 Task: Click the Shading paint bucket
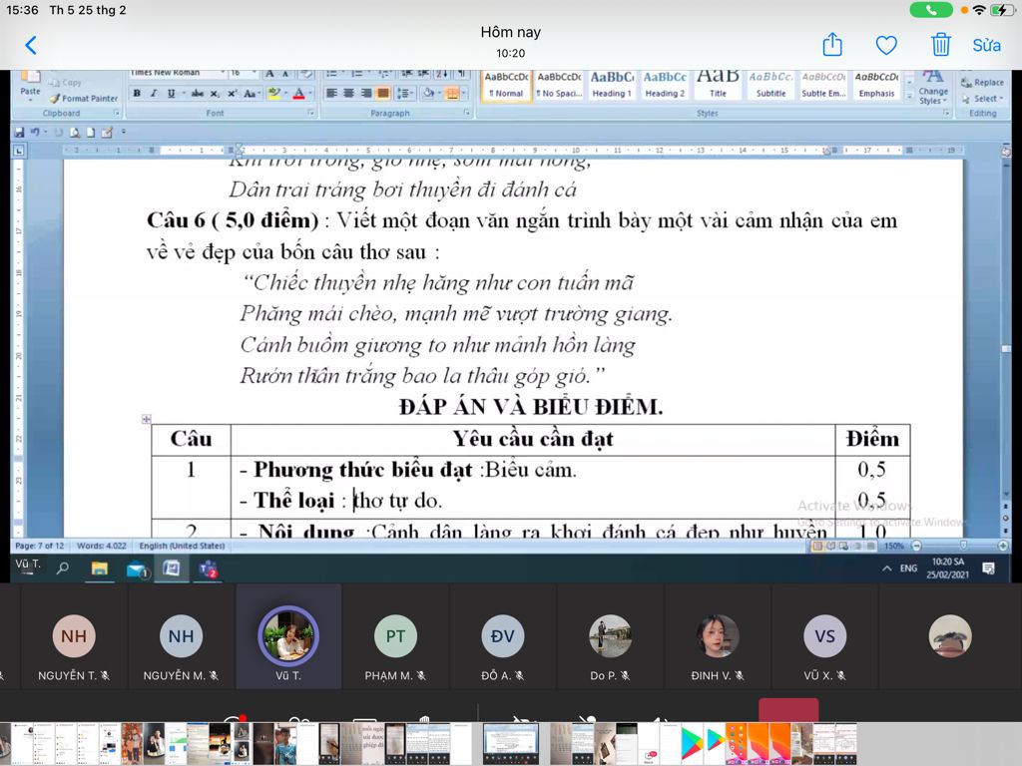coord(429,93)
